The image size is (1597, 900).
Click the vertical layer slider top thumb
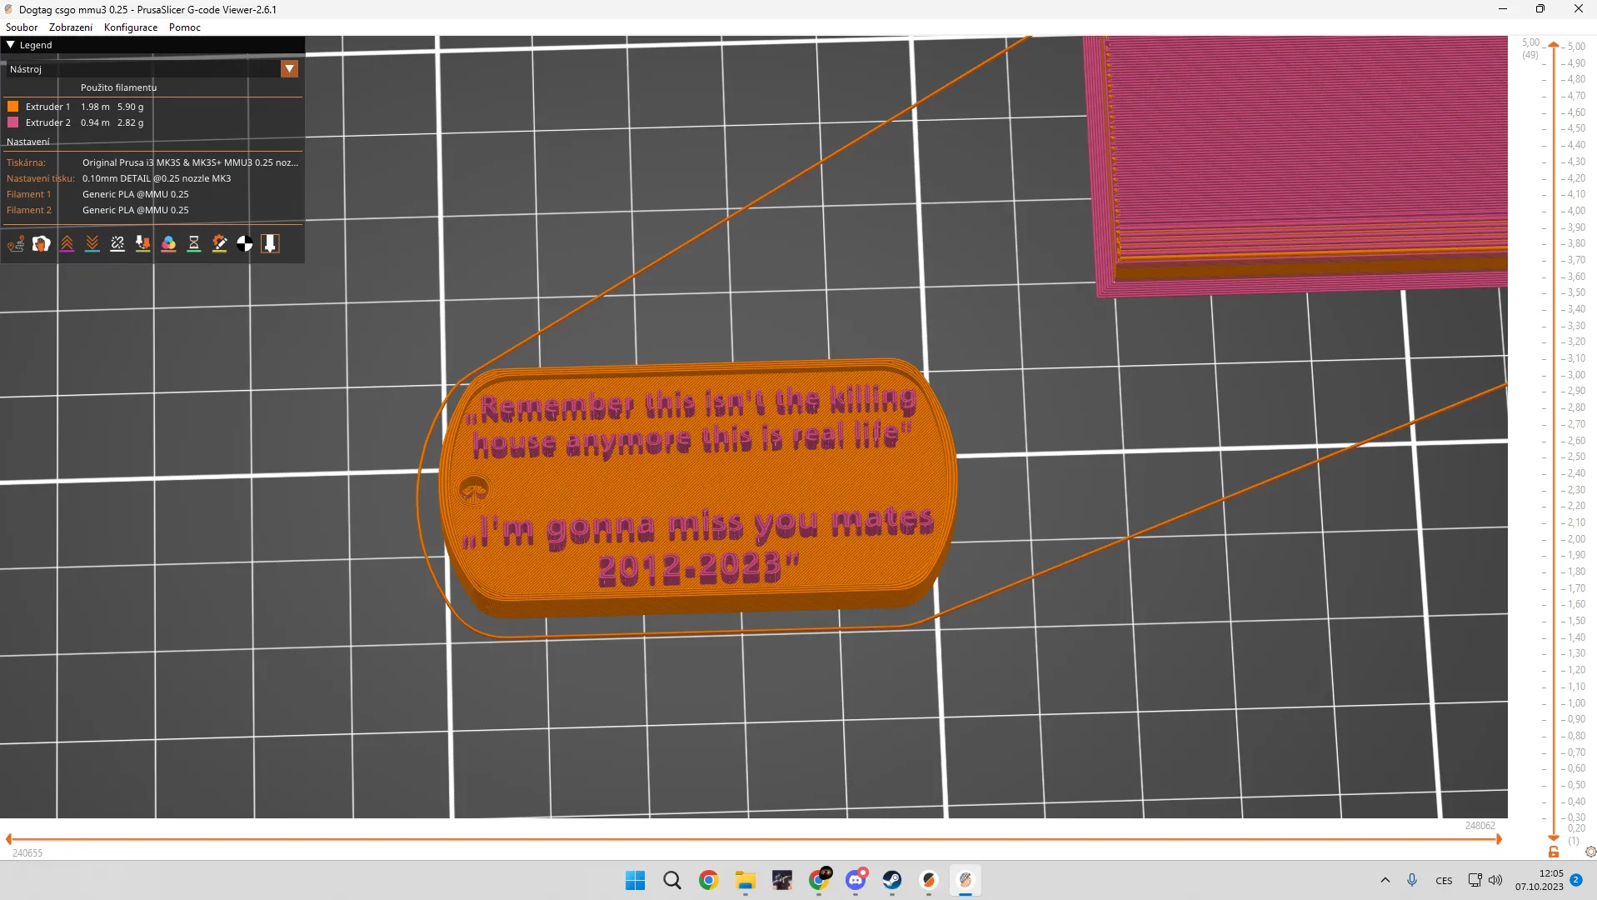click(1554, 45)
